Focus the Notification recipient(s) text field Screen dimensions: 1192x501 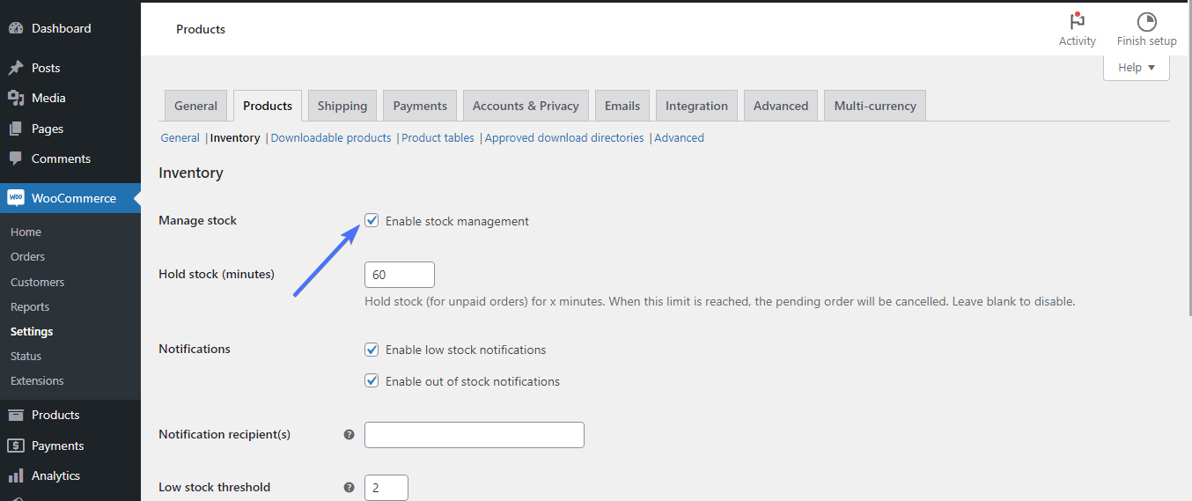coord(474,435)
